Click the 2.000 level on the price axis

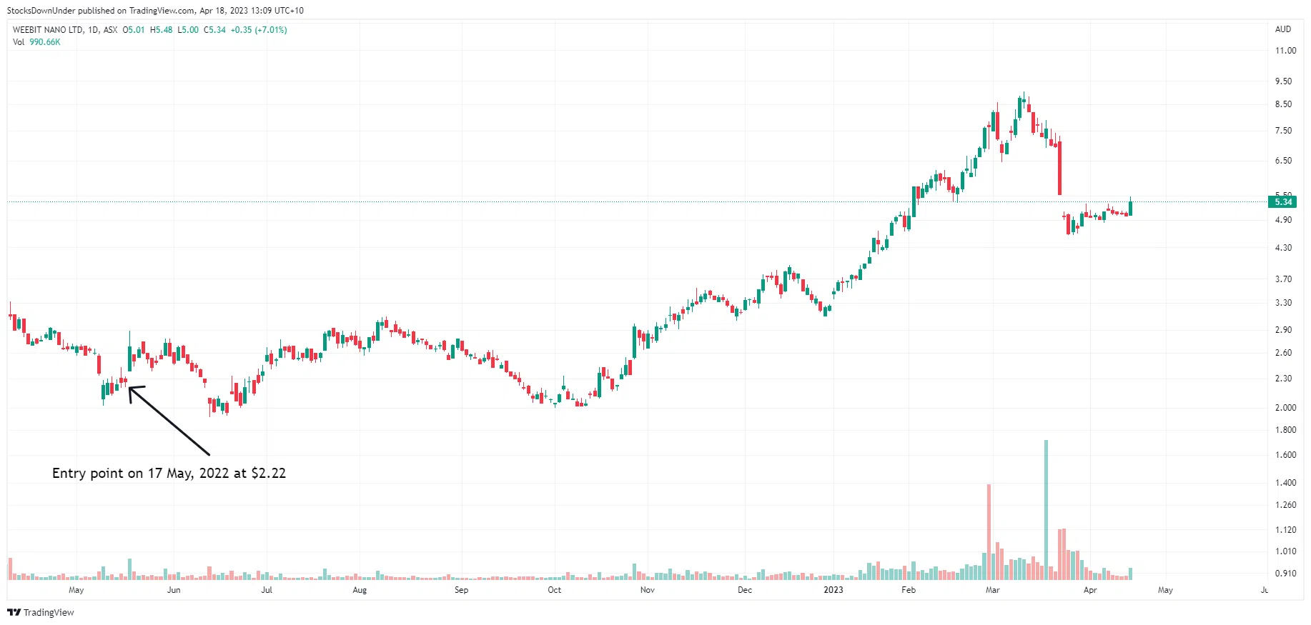coord(1285,408)
